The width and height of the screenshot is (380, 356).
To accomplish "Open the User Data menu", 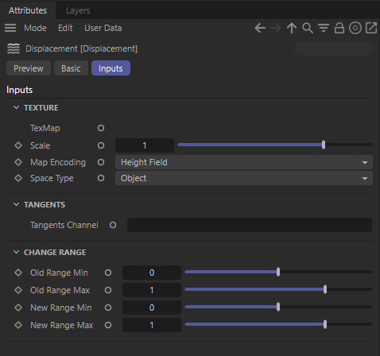I will (103, 28).
